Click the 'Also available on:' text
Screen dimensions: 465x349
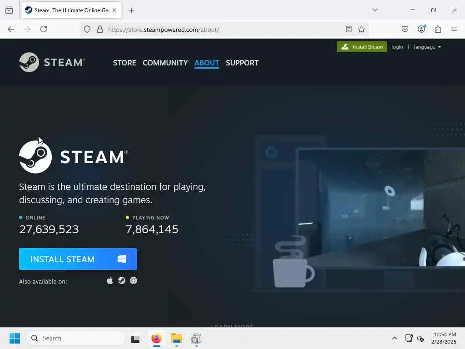43,281
